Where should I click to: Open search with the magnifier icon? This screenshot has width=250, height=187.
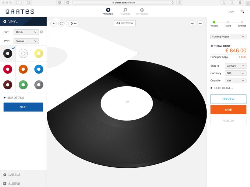(242, 12)
